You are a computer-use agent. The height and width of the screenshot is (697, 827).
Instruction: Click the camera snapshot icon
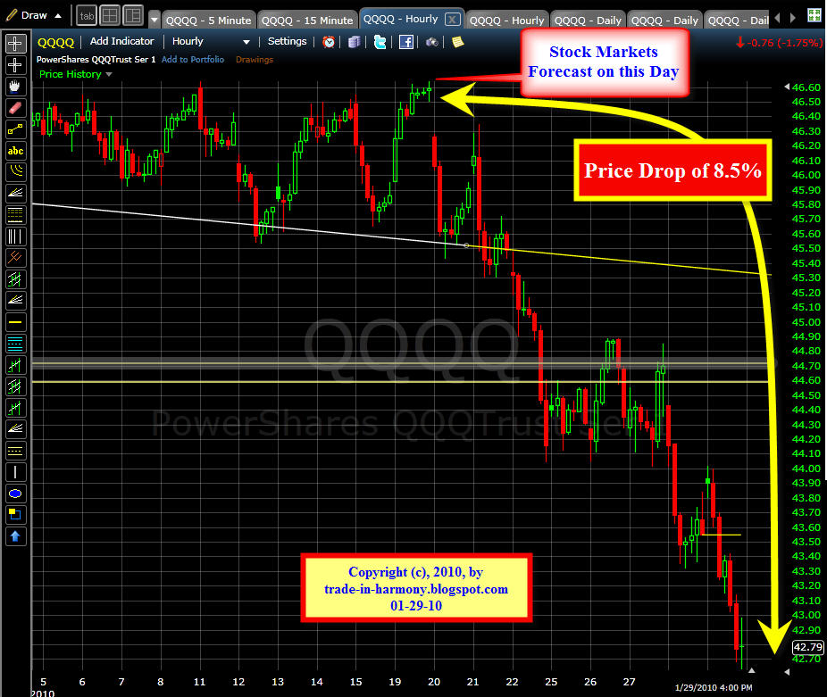tap(432, 42)
